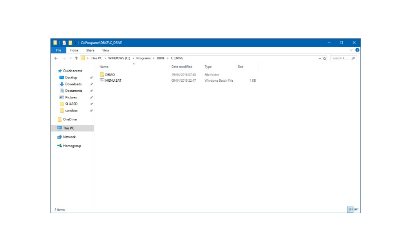
Task: Click the New folder quick access toolbar icon
Action: (x=70, y=43)
